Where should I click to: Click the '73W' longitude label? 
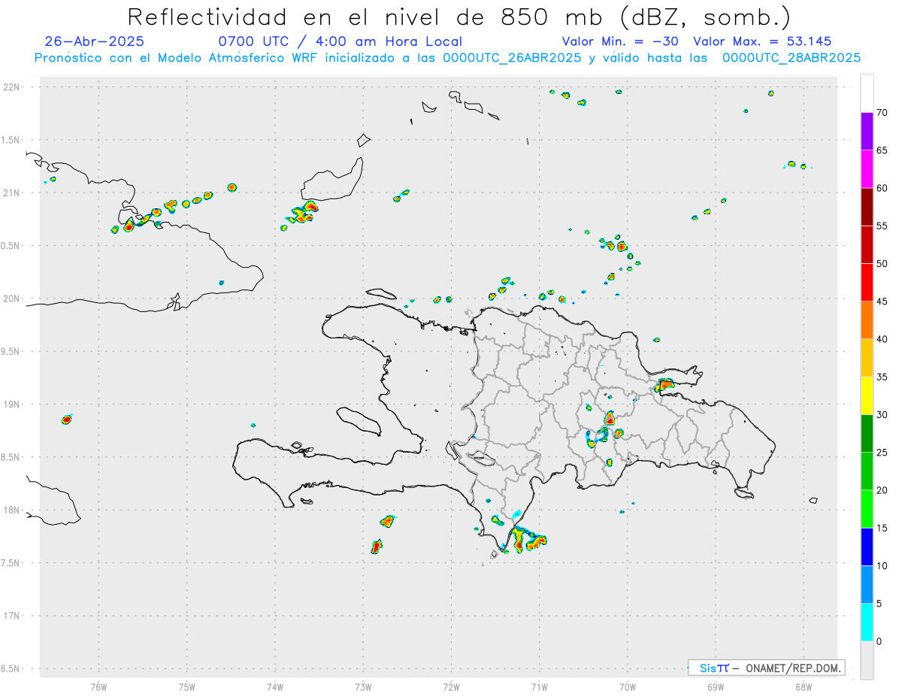pos(363,686)
